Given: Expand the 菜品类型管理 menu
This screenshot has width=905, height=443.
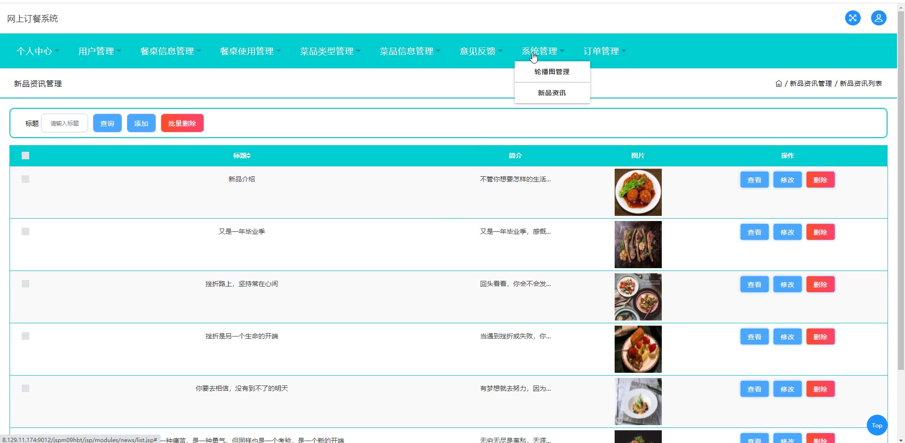Looking at the screenshot, I should [x=330, y=51].
